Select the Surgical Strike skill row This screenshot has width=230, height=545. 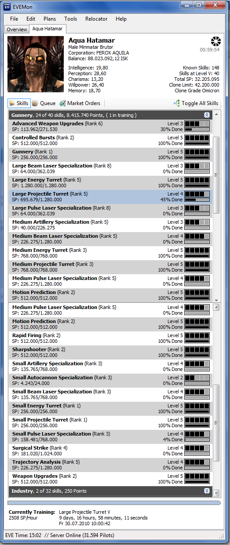110,451
